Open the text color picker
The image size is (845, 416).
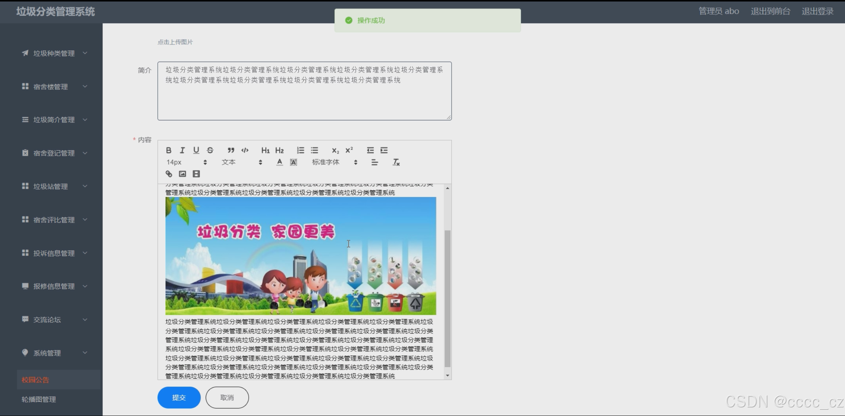(279, 162)
